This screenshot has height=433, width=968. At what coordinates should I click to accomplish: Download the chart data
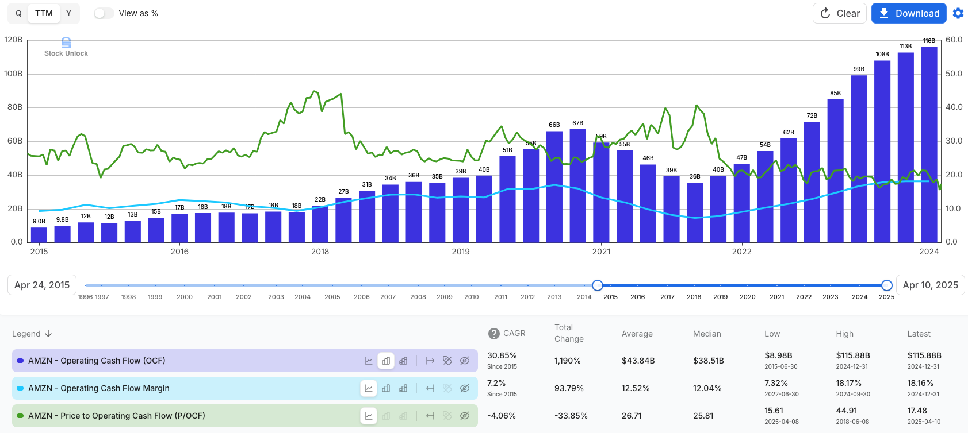(909, 13)
